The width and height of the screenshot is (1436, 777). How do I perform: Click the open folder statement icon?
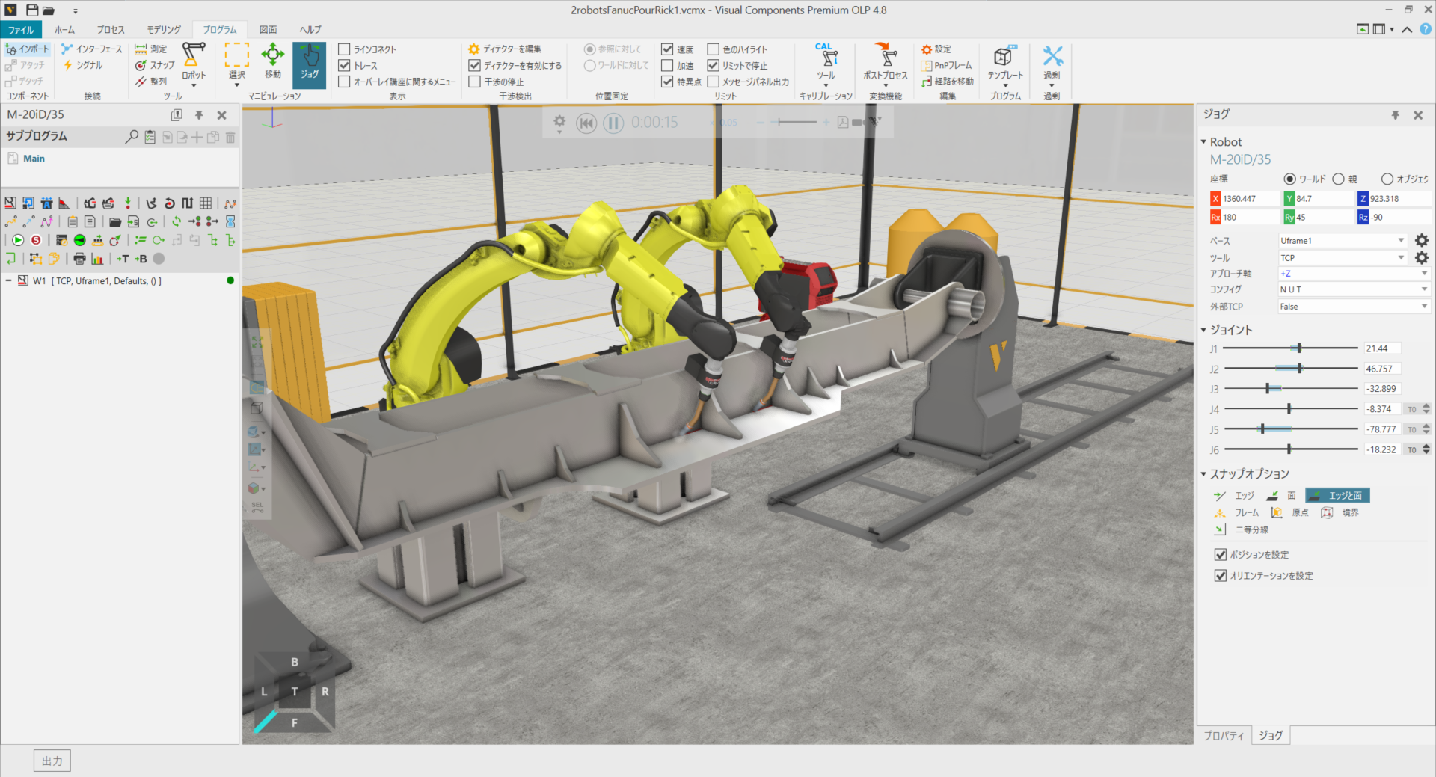(115, 221)
